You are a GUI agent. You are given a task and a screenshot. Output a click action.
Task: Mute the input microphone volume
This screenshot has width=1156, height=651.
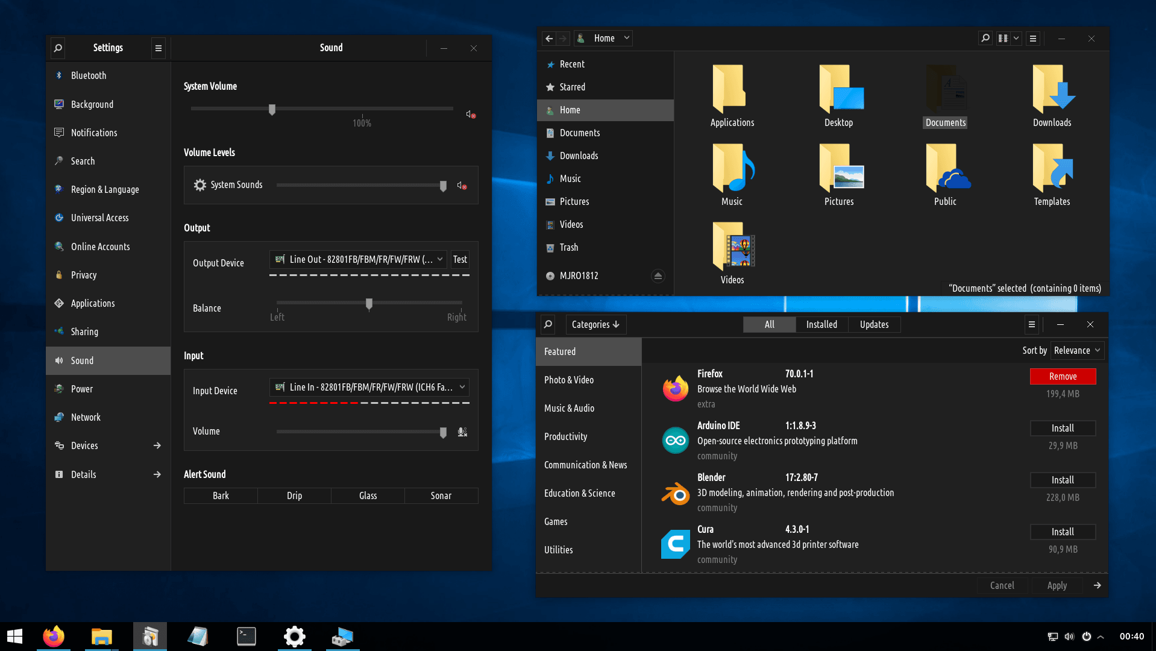click(x=462, y=432)
